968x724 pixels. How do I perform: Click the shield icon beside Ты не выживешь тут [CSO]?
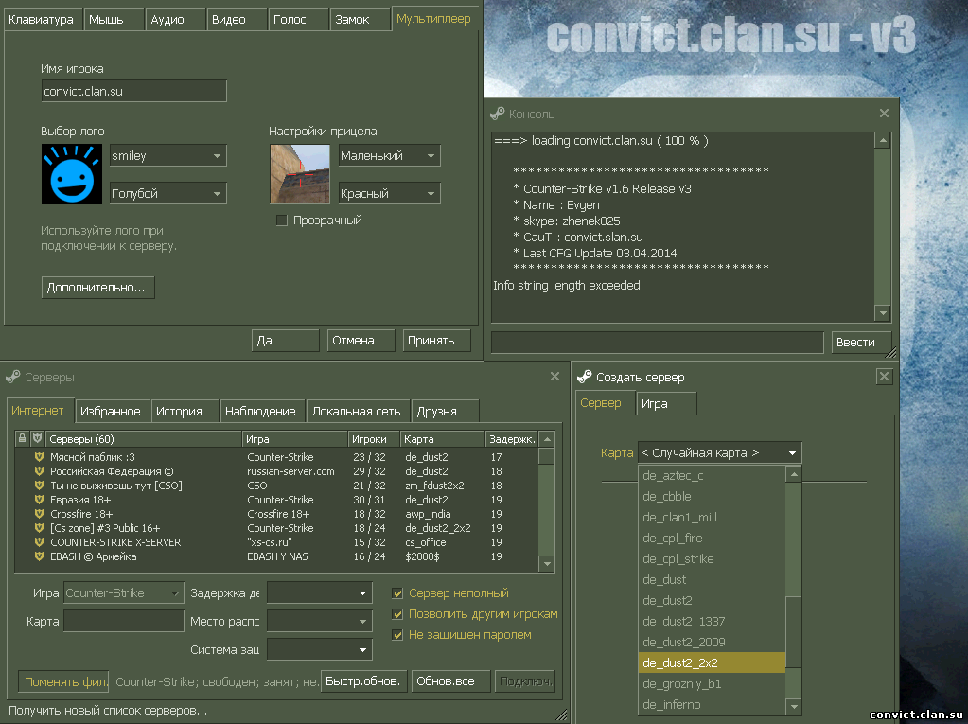tap(39, 486)
